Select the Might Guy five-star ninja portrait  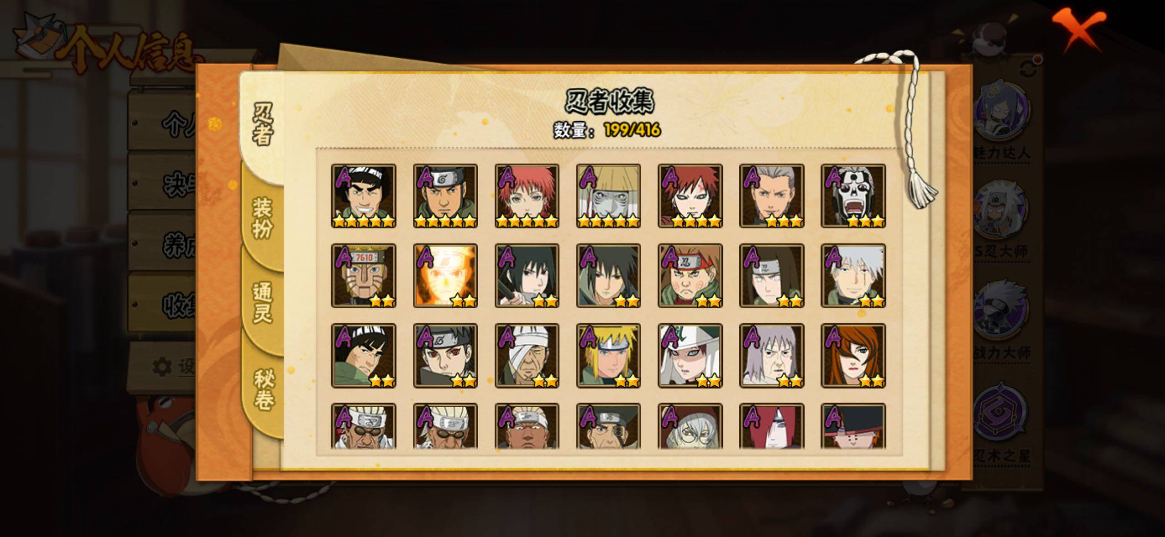363,196
